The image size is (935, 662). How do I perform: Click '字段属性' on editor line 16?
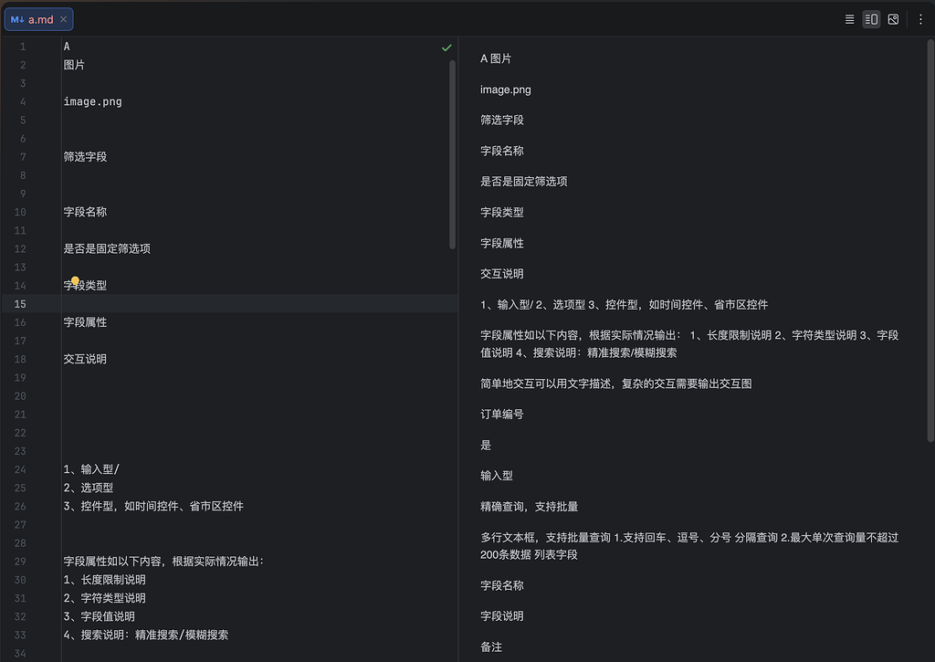click(85, 322)
